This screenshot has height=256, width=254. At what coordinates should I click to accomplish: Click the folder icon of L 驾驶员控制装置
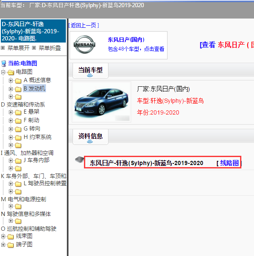[18, 184]
